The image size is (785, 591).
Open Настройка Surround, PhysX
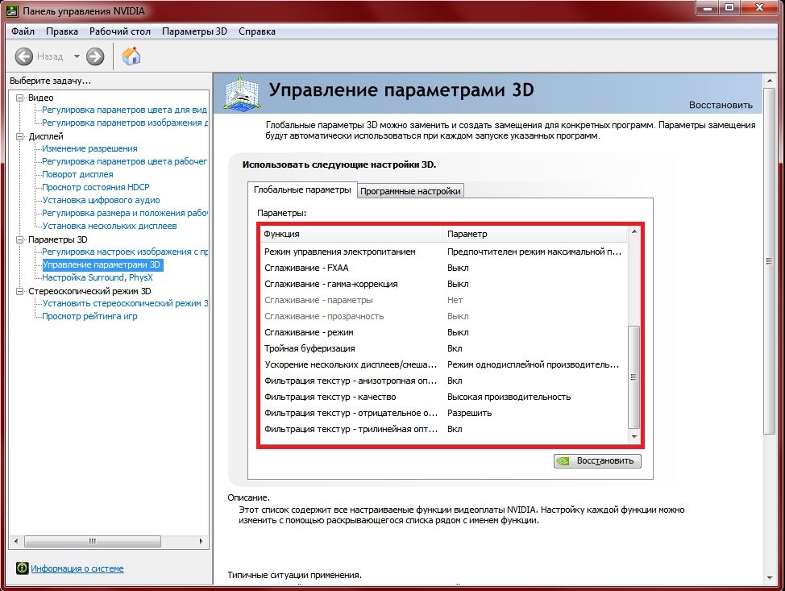[98, 277]
